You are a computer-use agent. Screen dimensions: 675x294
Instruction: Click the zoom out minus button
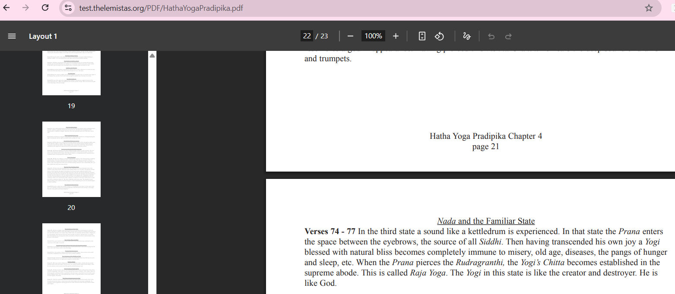[x=350, y=36]
